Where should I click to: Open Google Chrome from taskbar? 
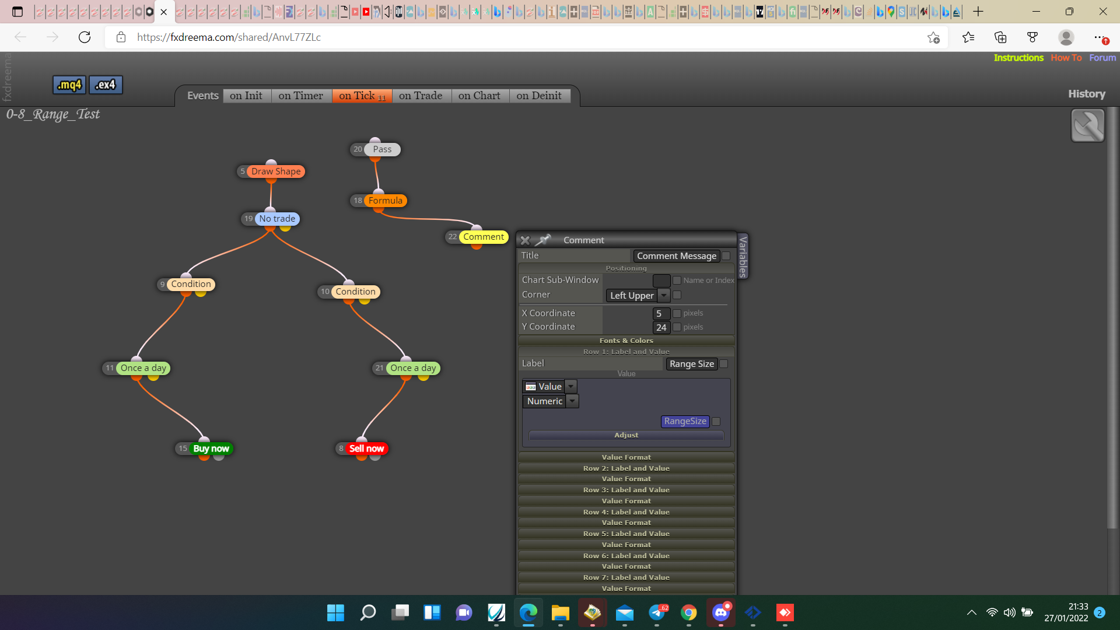(x=689, y=612)
